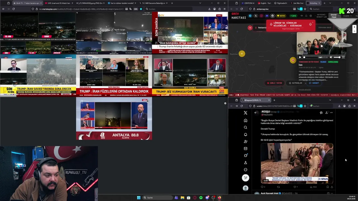The height and width of the screenshot is (201, 358).
Task: Go back in X list view
Action: click(x=256, y=113)
